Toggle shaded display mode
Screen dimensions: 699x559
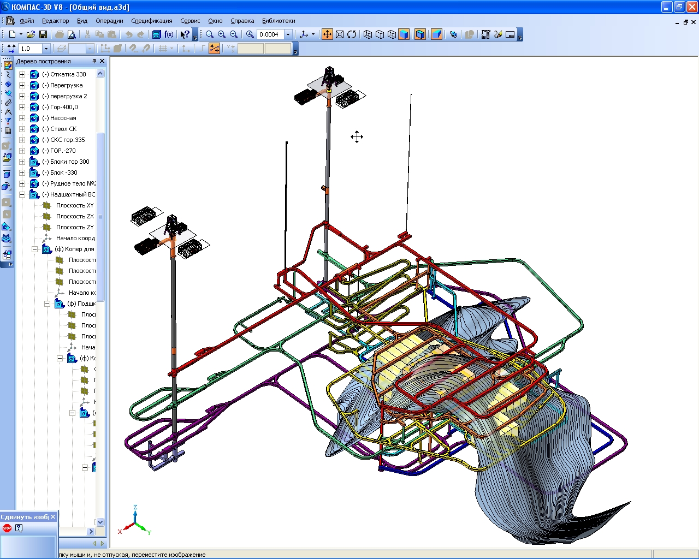tap(404, 34)
